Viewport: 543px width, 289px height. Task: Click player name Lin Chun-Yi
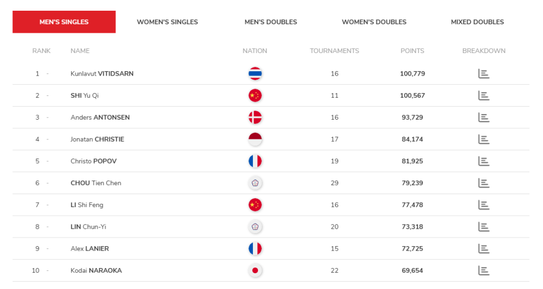coord(88,227)
